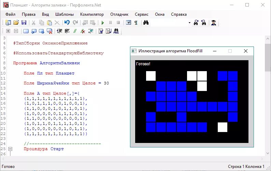This screenshot has width=271, height=171.
Task: Click inside the search text combo box
Action: click(169, 23)
